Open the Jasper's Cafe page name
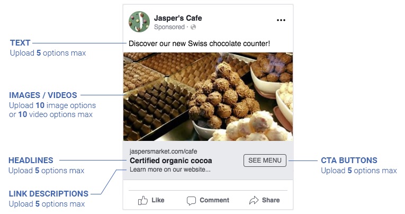The width and height of the screenshot is (405, 214). (x=178, y=18)
